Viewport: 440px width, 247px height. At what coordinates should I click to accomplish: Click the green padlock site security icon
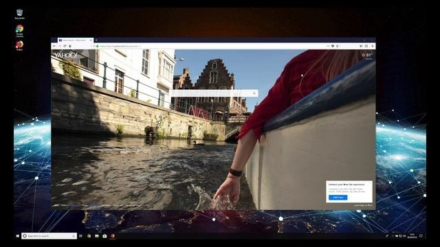tap(97, 46)
